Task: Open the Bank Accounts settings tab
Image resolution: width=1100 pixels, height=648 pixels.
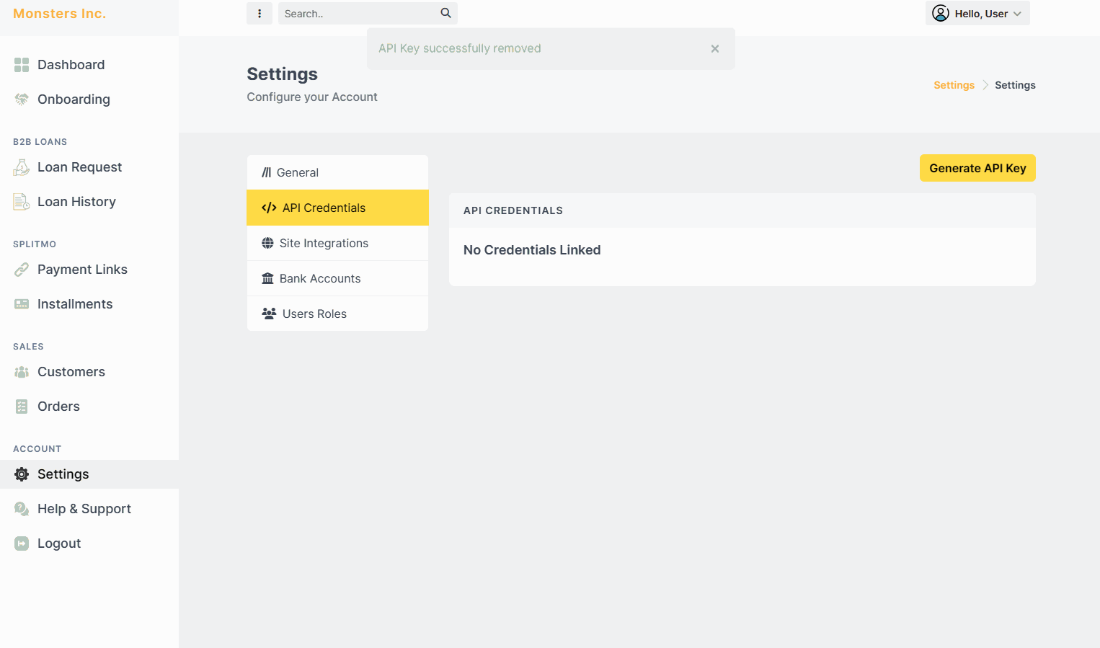Action: click(x=321, y=278)
